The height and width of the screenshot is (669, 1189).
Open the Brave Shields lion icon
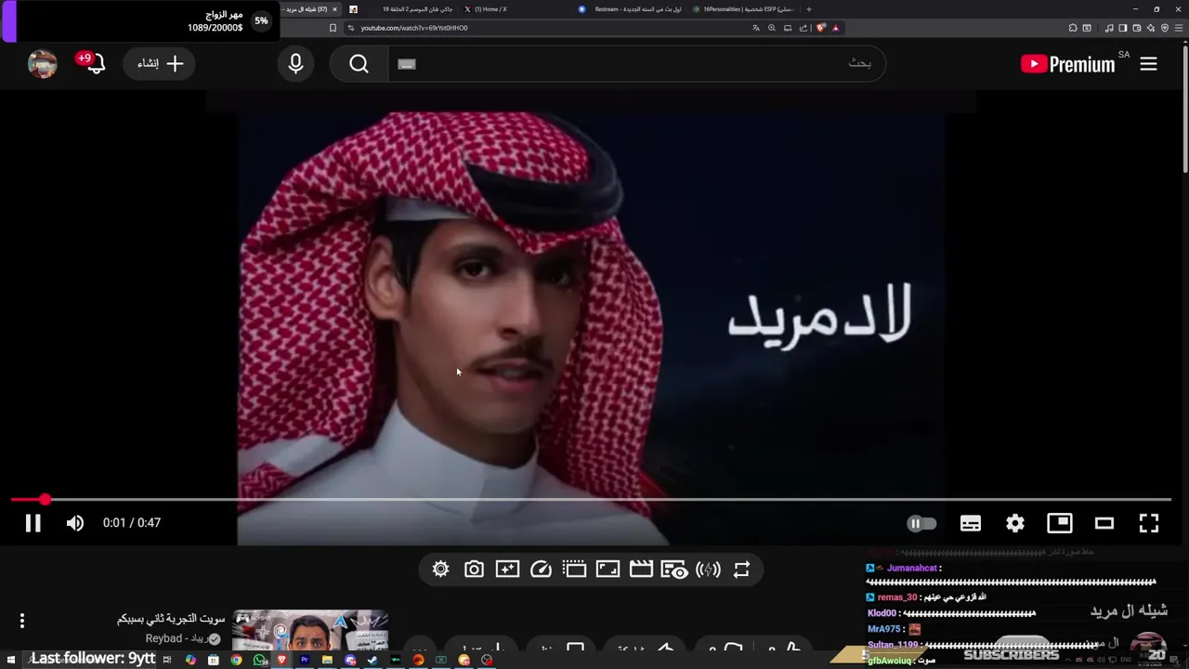[820, 28]
